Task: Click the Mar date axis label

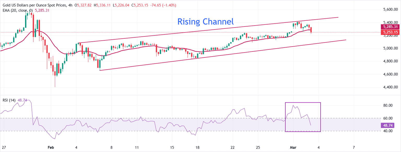Action: point(293,147)
